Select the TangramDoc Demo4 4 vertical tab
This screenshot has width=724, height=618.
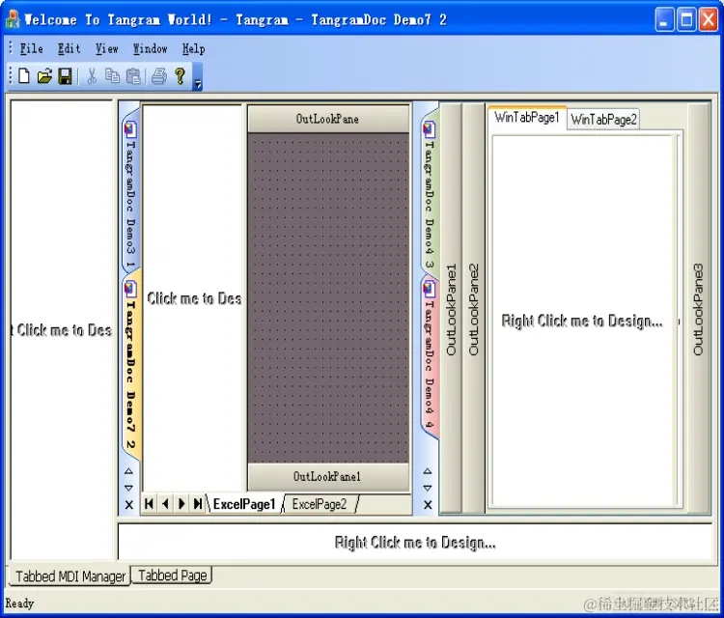430,355
